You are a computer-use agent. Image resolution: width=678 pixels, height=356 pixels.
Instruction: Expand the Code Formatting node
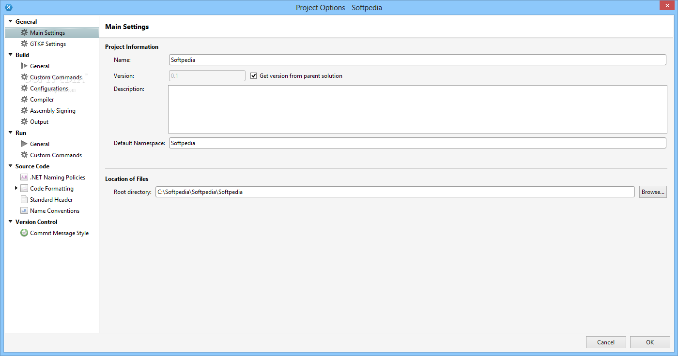[x=16, y=188]
